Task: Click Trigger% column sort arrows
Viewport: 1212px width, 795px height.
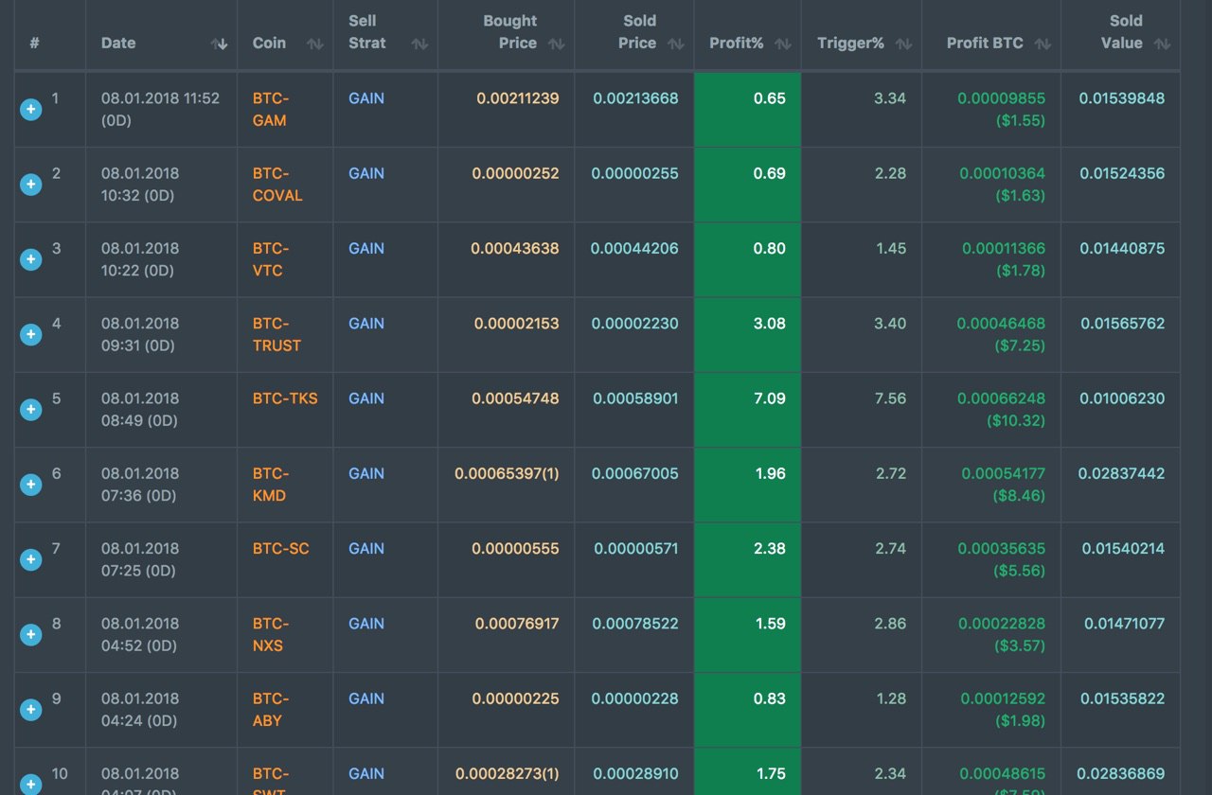Action: tap(903, 44)
